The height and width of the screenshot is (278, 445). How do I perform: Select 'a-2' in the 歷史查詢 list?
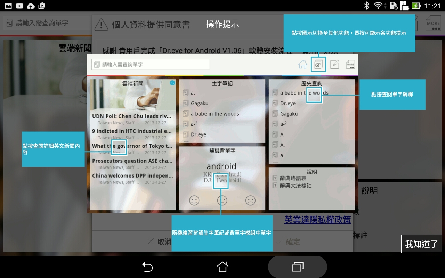click(284, 124)
